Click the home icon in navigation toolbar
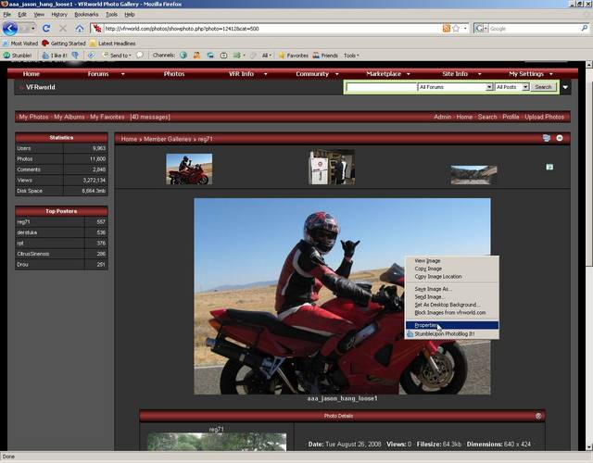Screen dimensions: 593x463 (82, 29)
